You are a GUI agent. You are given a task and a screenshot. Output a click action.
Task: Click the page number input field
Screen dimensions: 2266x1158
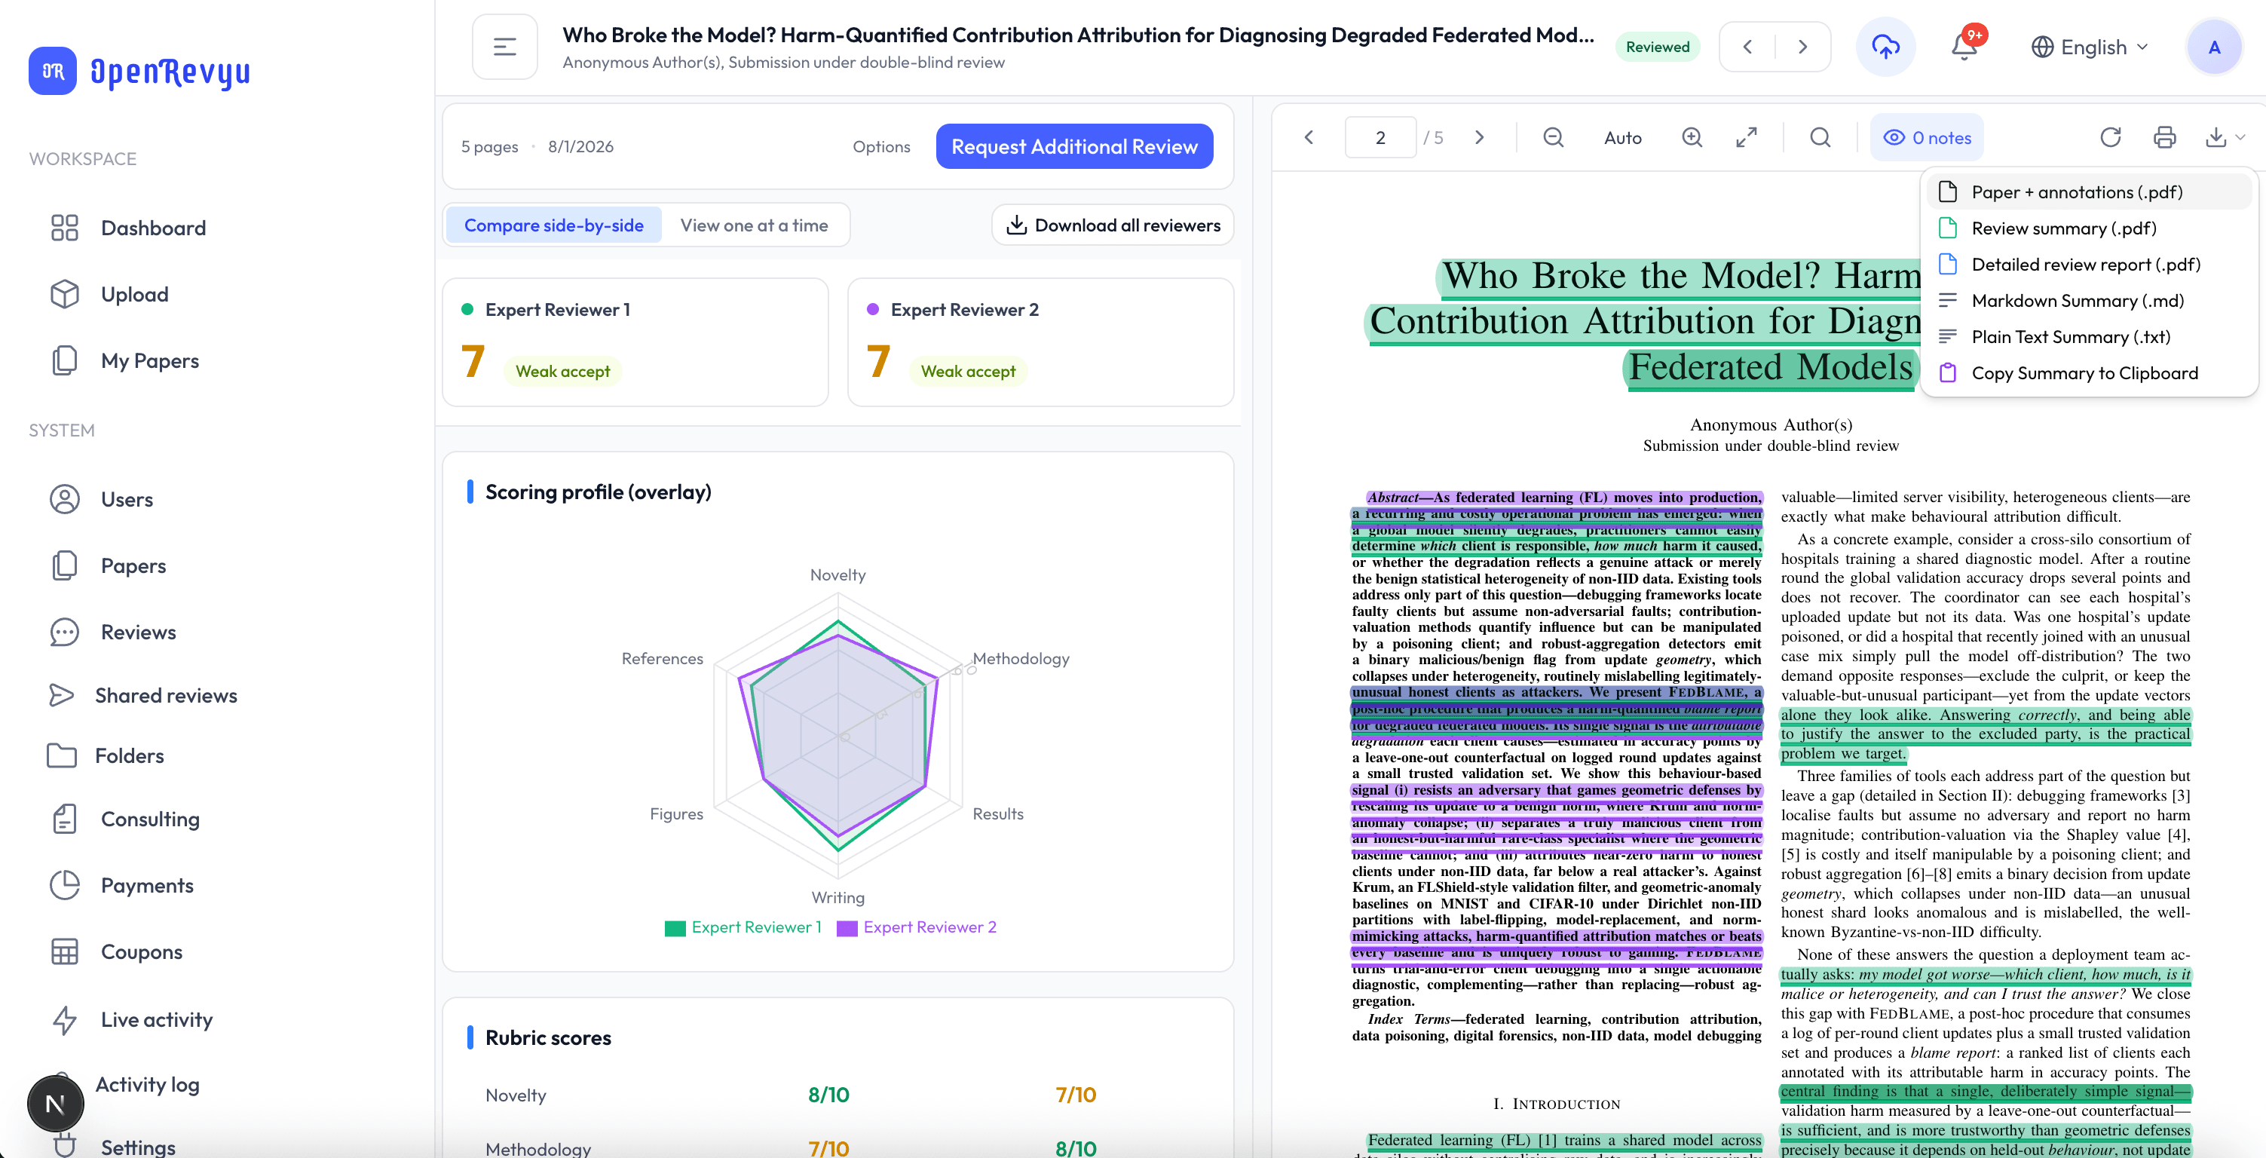tap(1380, 137)
